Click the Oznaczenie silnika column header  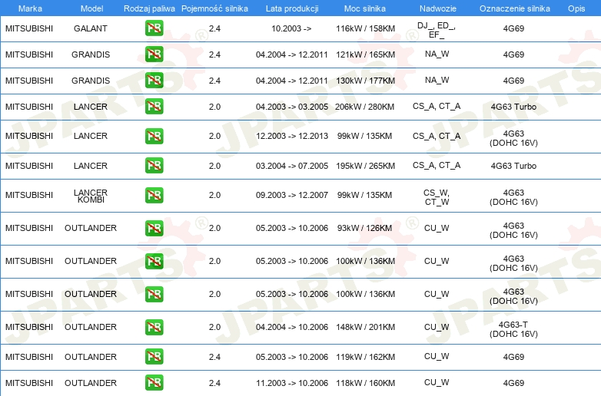pos(514,8)
